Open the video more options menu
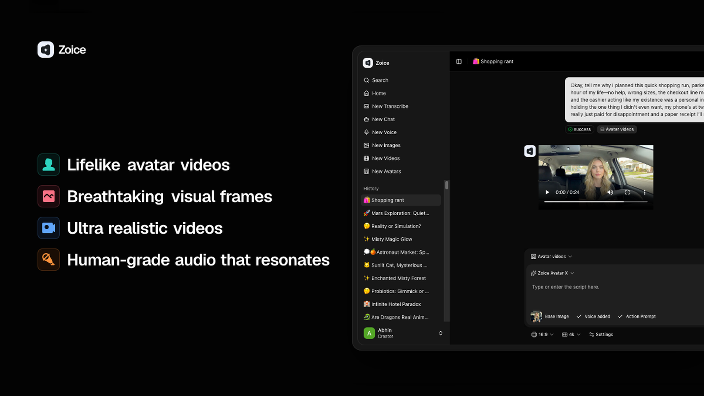This screenshot has height=396, width=704. pyautogui.click(x=645, y=192)
